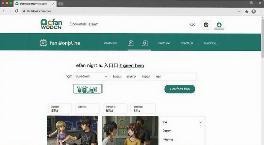The width and height of the screenshot is (264, 145).
Task: Open the brown-haired girl anime thumbnail
Action: (x=130, y=130)
